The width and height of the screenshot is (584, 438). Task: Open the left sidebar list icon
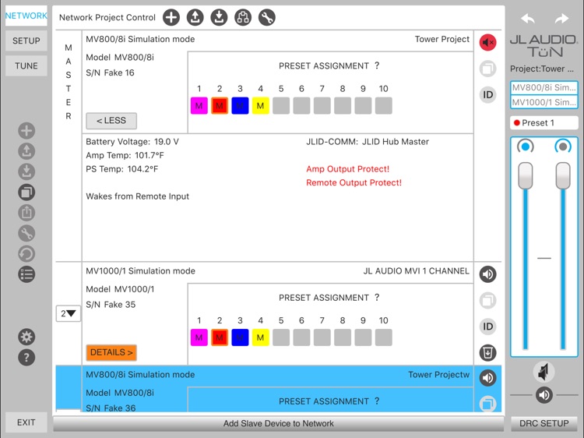pyautogui.click(x=26, y=274)
